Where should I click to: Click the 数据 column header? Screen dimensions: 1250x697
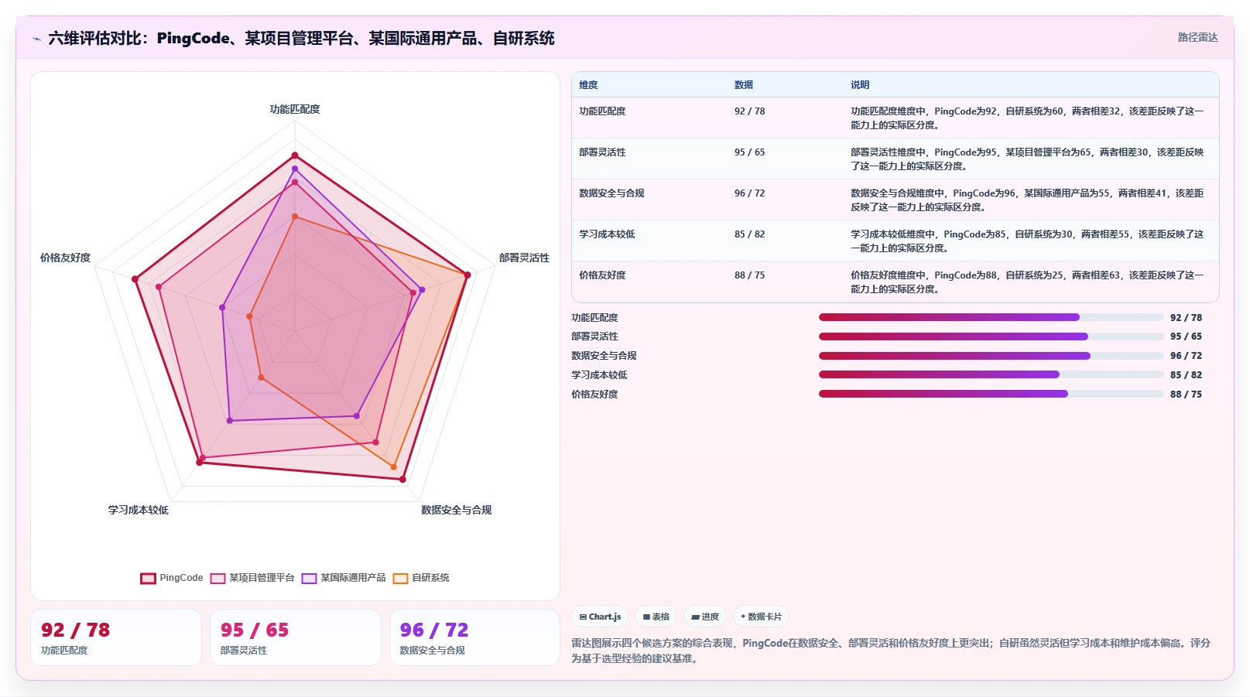click(x=744, y=85)
